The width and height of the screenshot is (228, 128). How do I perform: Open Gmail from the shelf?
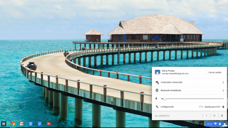tap(22, 124)
